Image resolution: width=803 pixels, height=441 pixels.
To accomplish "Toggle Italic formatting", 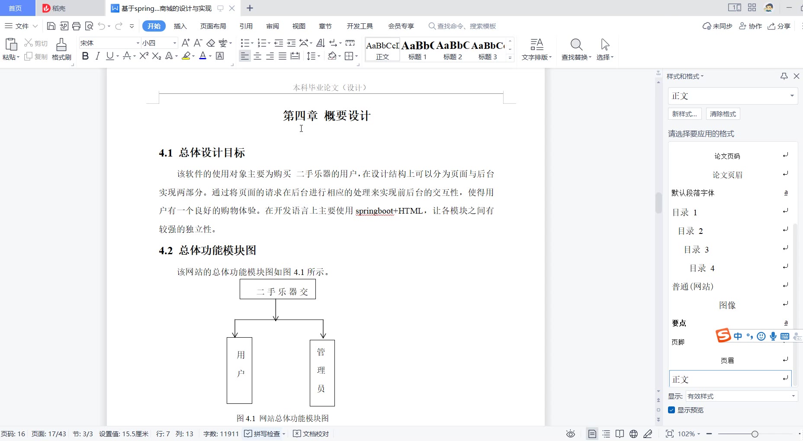I will (98, 56).
